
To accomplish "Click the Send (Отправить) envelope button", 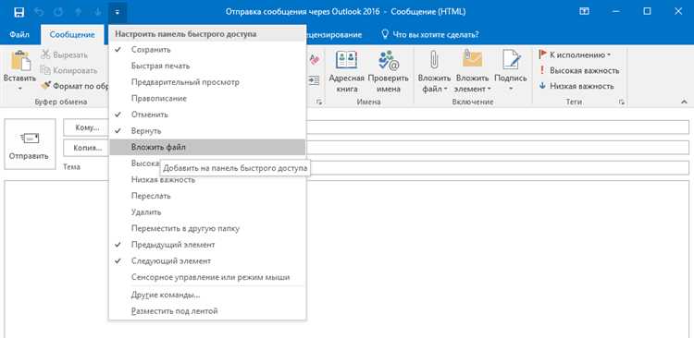I will 30,144.
